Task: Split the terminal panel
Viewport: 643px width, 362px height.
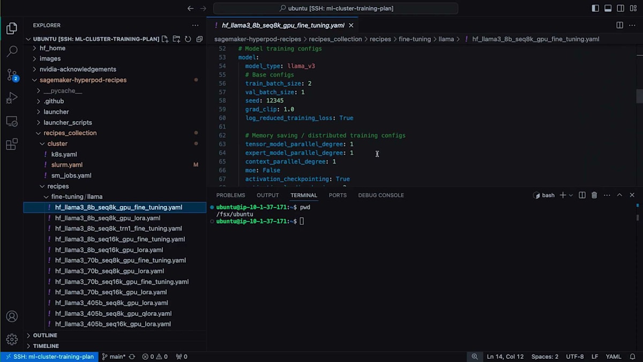Action: (x=582, y=195)
